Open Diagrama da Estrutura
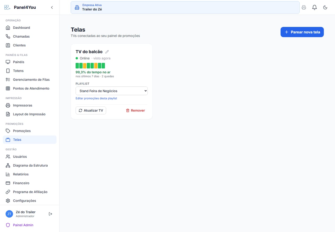Image resolution: width=335 pixels, height=232 pixels. 30,165
